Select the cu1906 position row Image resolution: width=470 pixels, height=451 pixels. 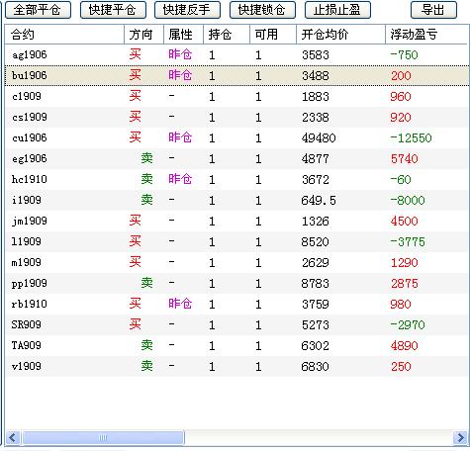click(x=236, y=137)
